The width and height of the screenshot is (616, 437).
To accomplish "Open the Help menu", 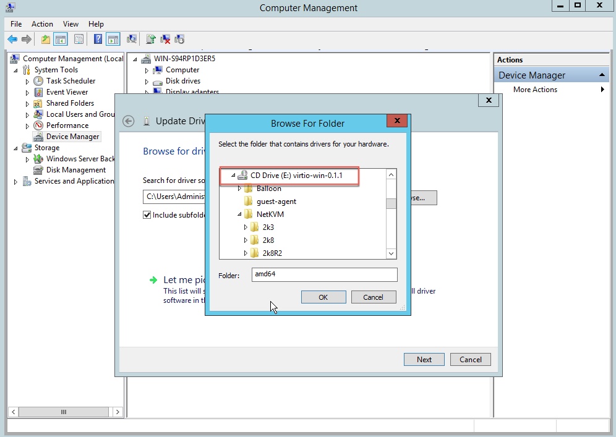I will 96,24.
